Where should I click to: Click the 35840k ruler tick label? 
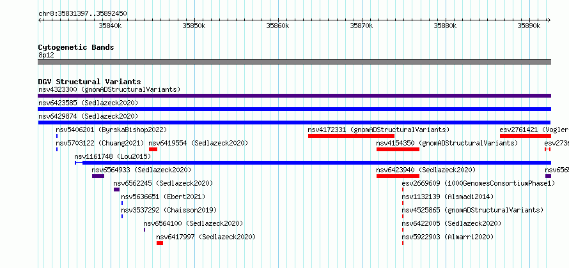pos(111,26)
